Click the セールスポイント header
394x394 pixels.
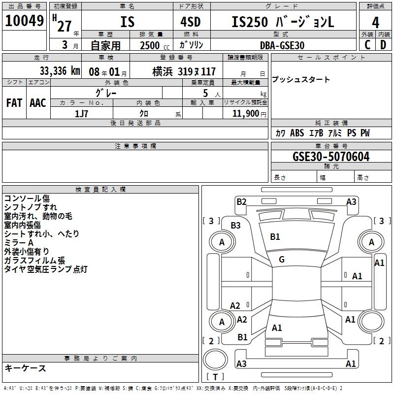331,57
